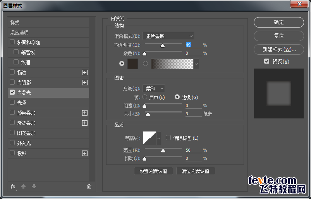Choose 边缘 as glow source
Screen dimensions: 311x199
[x=177, y=97]
